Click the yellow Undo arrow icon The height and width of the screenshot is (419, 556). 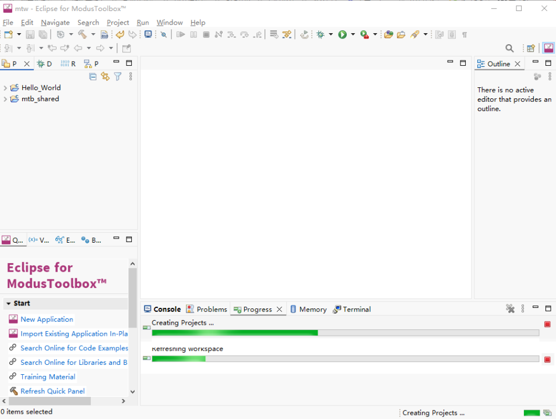tap(120, 34)
